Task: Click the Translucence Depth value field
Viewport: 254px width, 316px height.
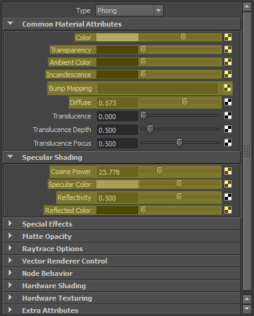Action: tap(117, 130)
